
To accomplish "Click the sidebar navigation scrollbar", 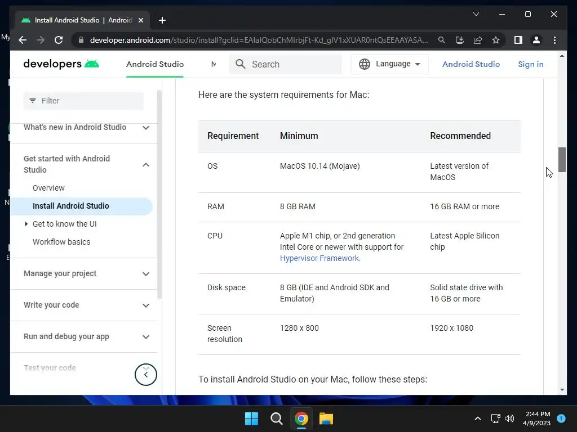I will click(159, 195).
